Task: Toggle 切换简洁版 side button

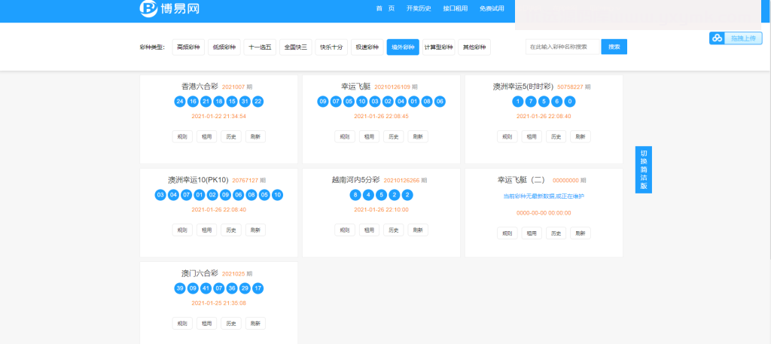Action: point(644,169)
